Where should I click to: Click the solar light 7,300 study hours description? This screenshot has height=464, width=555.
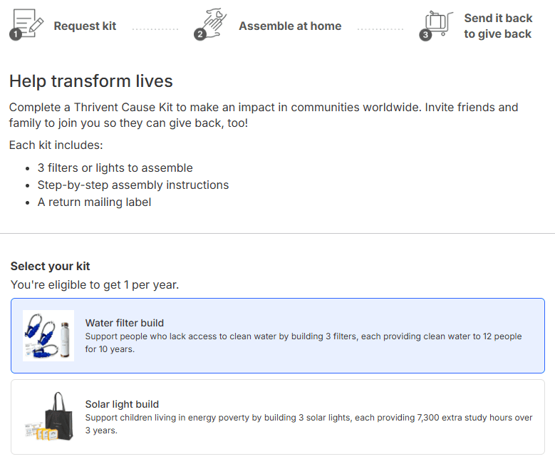308,424
